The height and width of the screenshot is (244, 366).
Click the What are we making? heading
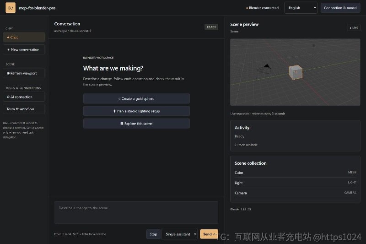click(113, 68)
